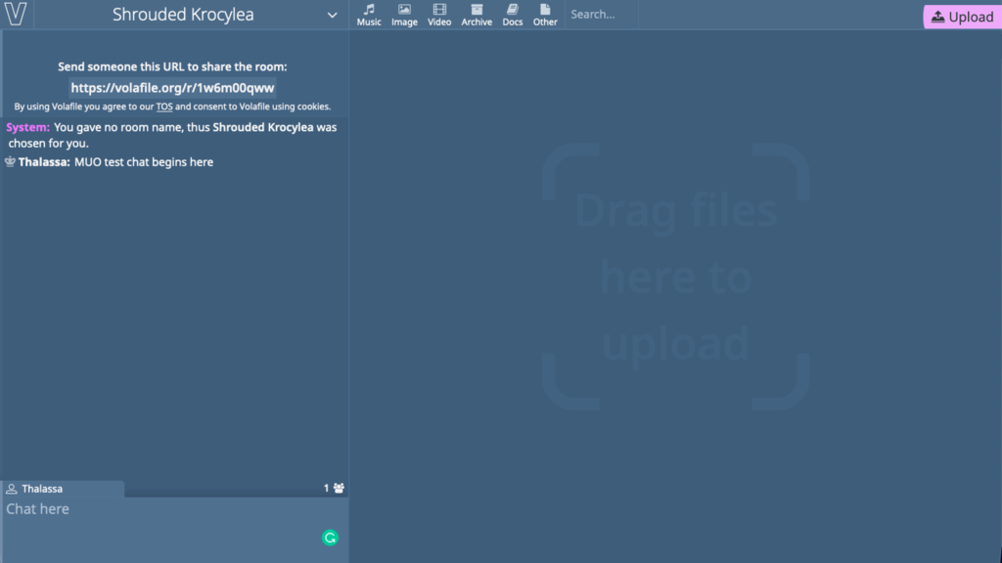Viewport: 1002px width, 563px height.
Task: Click the Volafile V logo
Action: (16, 14)
